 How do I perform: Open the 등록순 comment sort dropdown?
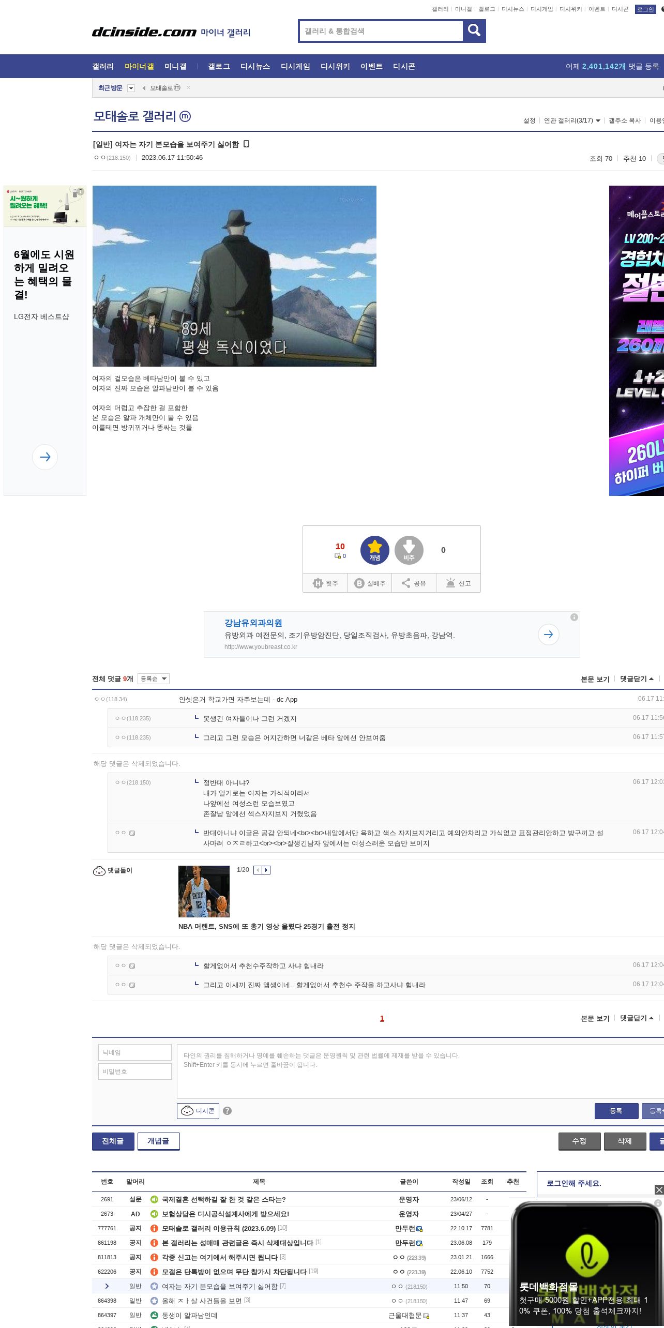[154, 678]
